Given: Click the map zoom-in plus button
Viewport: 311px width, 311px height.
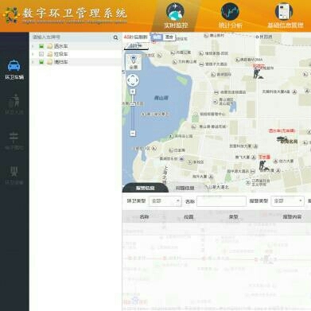Looking at the screenshot, I should (133, 91).
